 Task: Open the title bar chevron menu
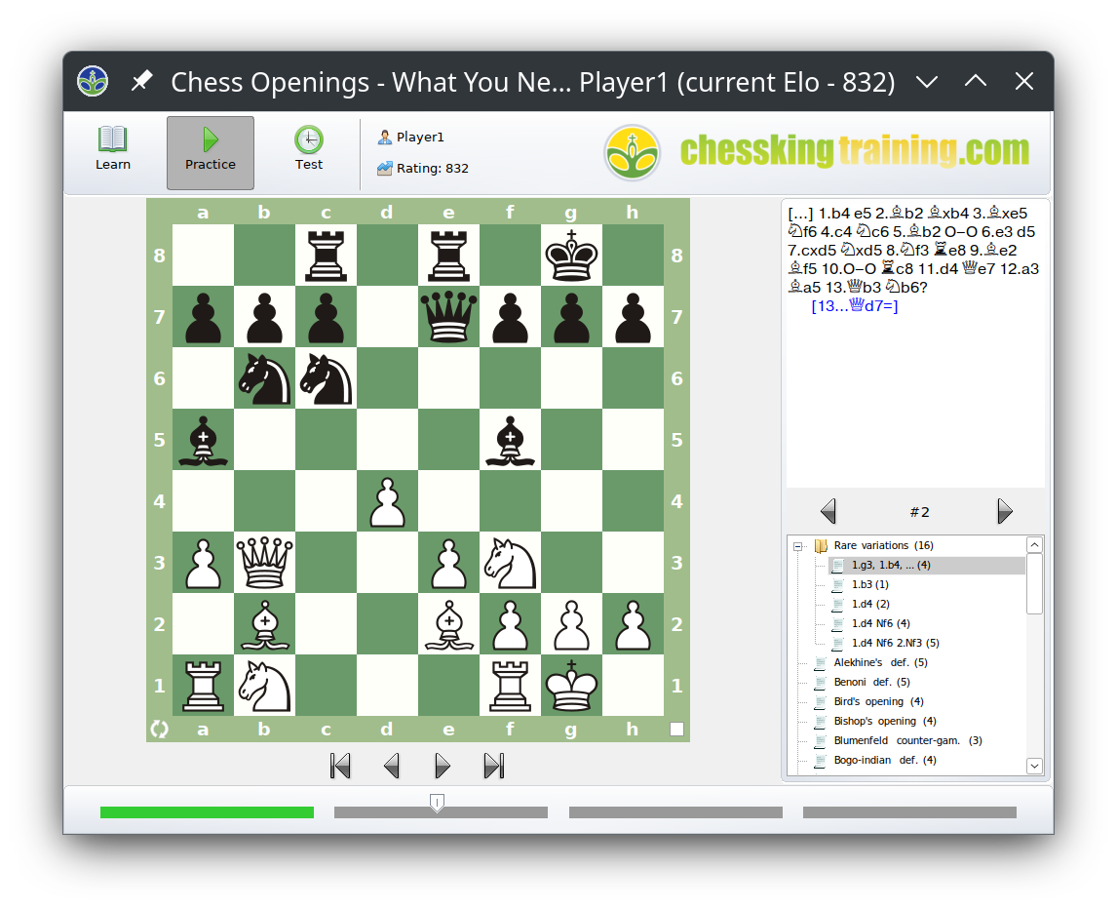927,82
